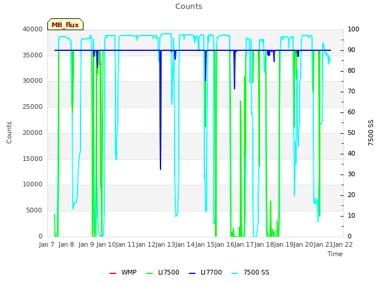Select the 7500 SS legend entry
This screenshot has height=284, width=379.
[250, 272]
